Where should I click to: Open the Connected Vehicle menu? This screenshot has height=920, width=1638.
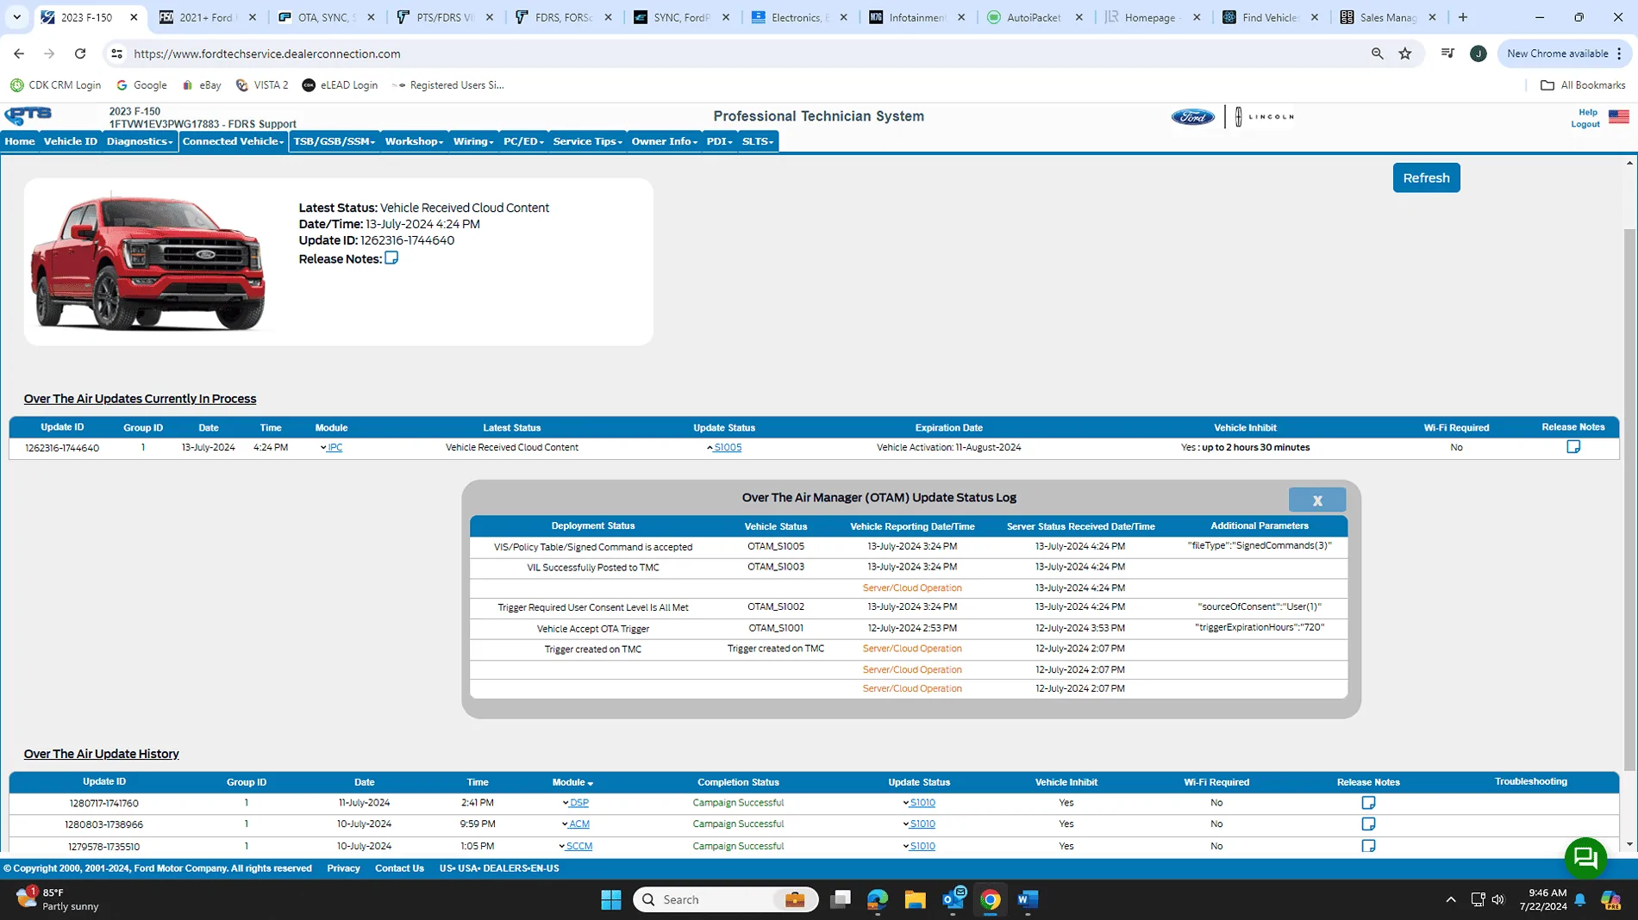point(233,141)
